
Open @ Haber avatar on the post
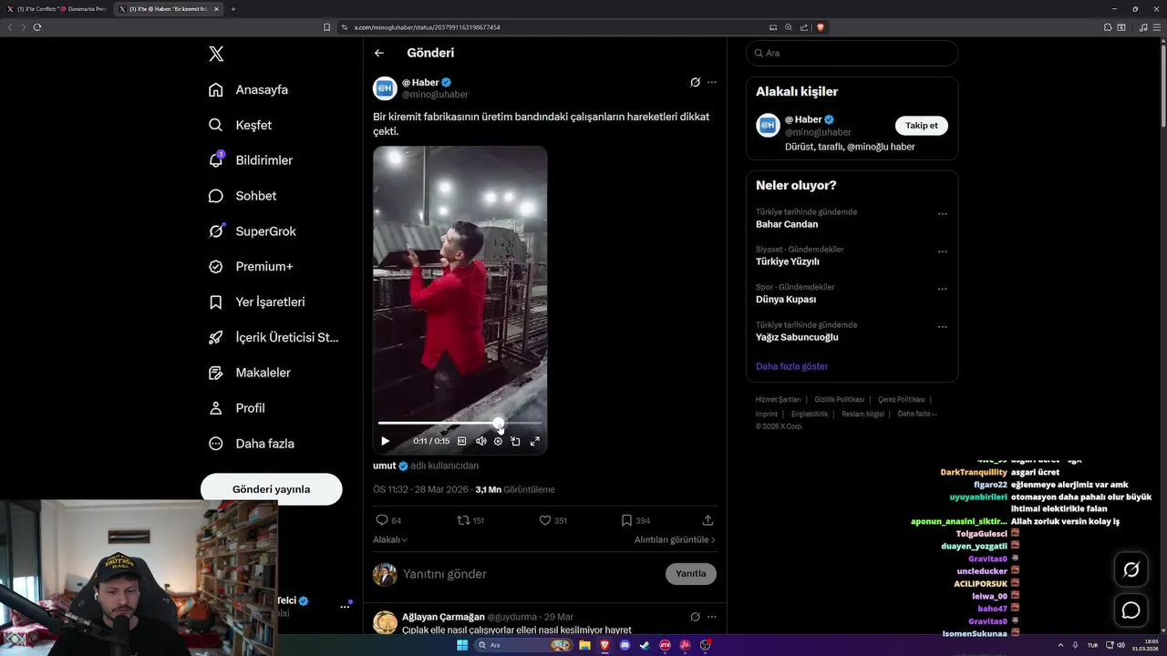(x=385, y=88)
